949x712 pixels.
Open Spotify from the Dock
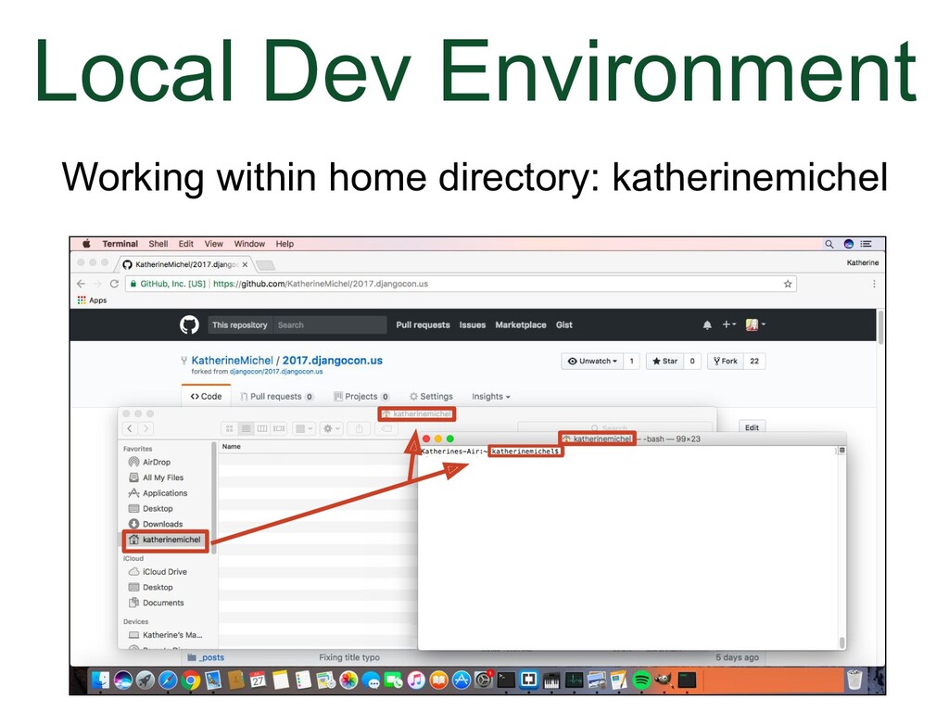[x=641, y=680]
